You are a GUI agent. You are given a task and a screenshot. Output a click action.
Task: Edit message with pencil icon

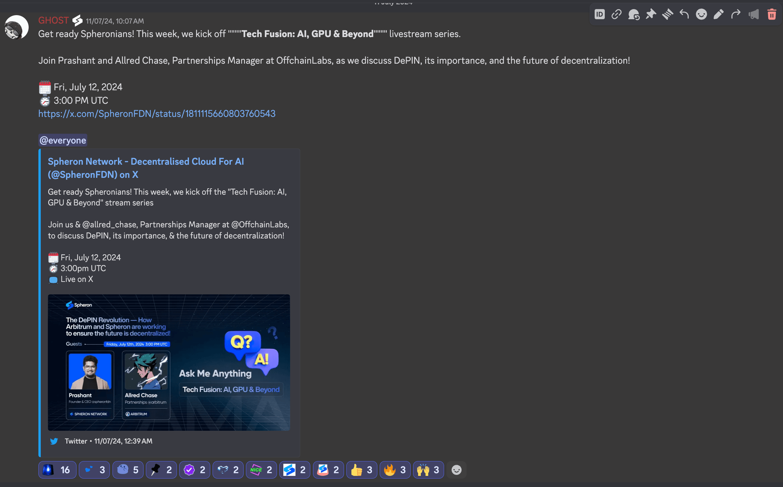coord(719,14)
